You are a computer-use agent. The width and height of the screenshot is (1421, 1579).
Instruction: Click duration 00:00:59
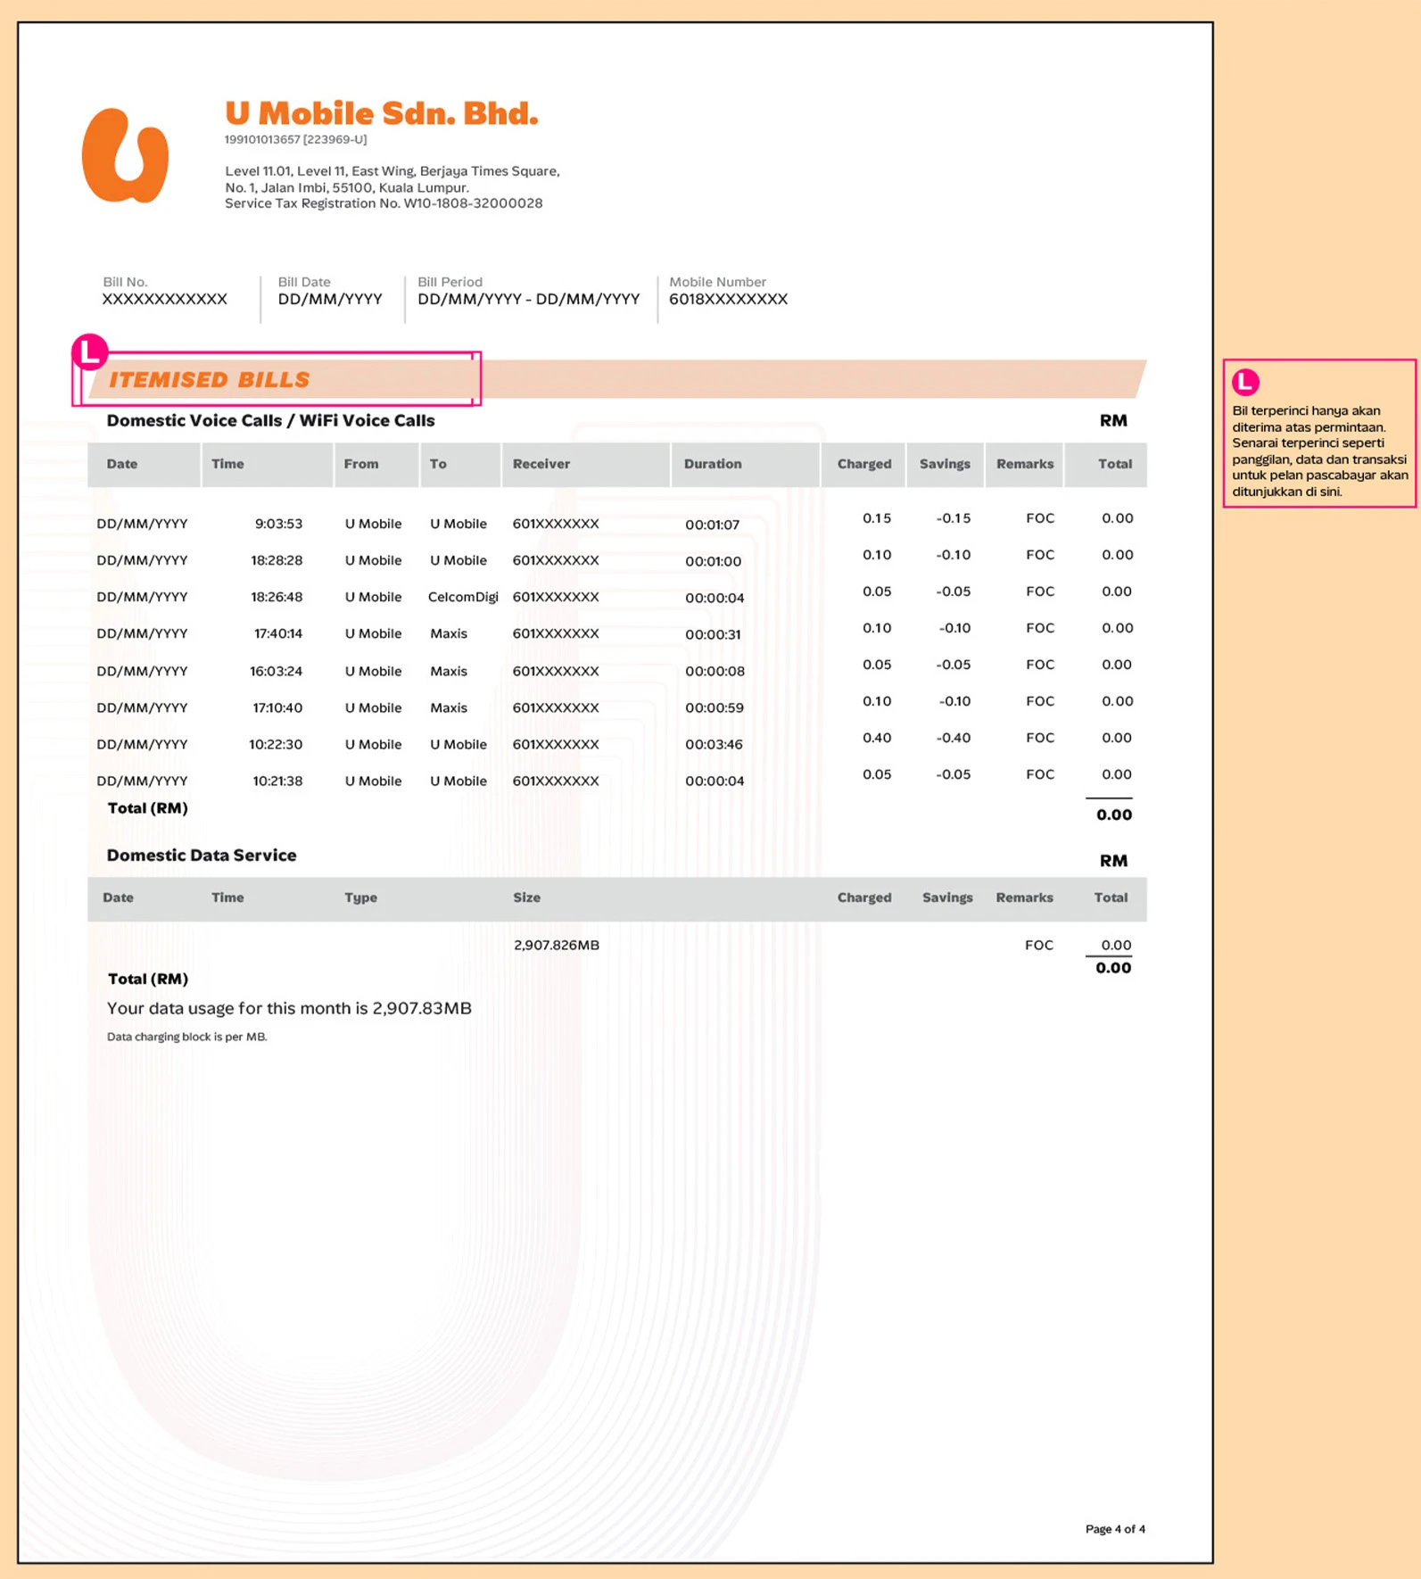click(x=715, y=707)
